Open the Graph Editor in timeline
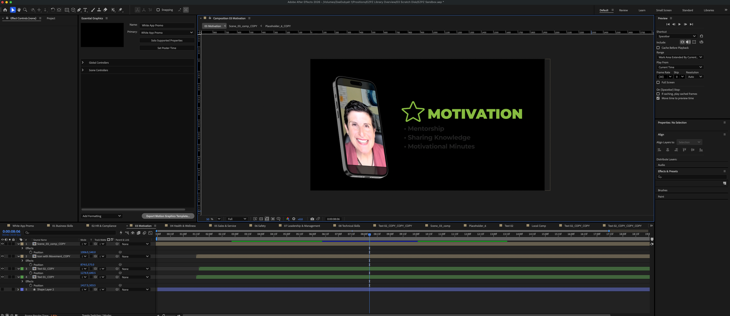730x316 pixels. (x=150, y=233)
